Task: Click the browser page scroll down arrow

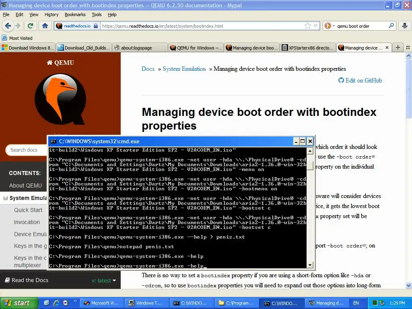Action: pos(409,285)
